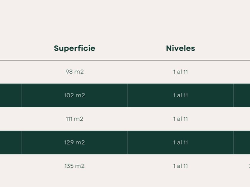The height and width of the screenshot is (187, 250).
Task: Select the 129 m2 surface cell
Action: [74, 142]
